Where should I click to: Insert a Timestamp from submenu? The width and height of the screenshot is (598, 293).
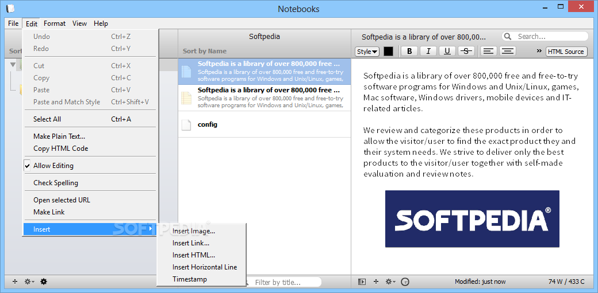201,279
